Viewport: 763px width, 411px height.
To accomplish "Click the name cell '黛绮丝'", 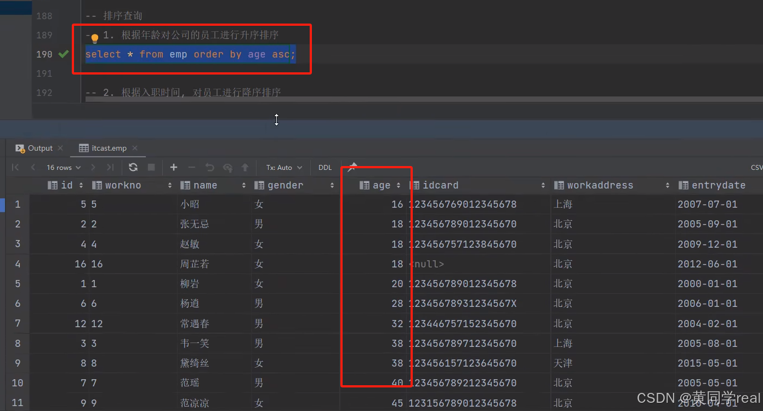I will (x=195, y=363).
